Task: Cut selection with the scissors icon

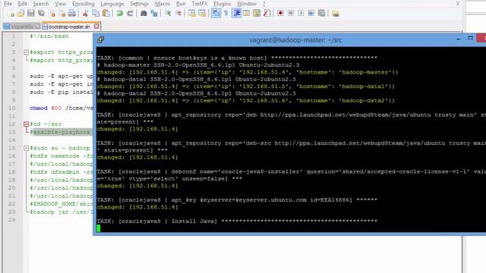Action: pos(86,14)
